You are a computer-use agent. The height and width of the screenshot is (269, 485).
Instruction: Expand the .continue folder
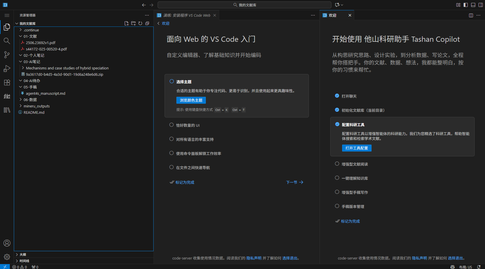(x=31, y=30)
